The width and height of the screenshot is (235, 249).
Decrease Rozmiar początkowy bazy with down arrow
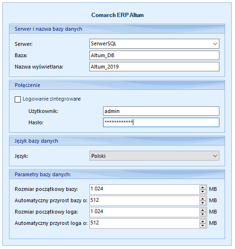[x=202, y=191]
